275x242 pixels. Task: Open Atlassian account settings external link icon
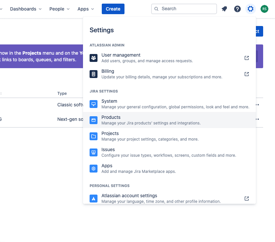[247, 198]
